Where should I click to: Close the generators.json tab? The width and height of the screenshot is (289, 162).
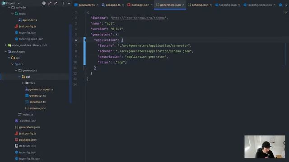point(183,5)
